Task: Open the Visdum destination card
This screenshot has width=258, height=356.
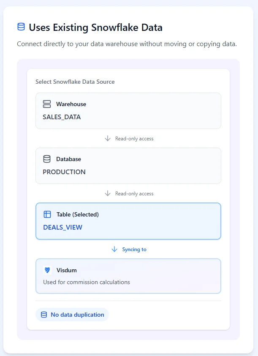Action: pyautogui.click(x=128, y=276)
